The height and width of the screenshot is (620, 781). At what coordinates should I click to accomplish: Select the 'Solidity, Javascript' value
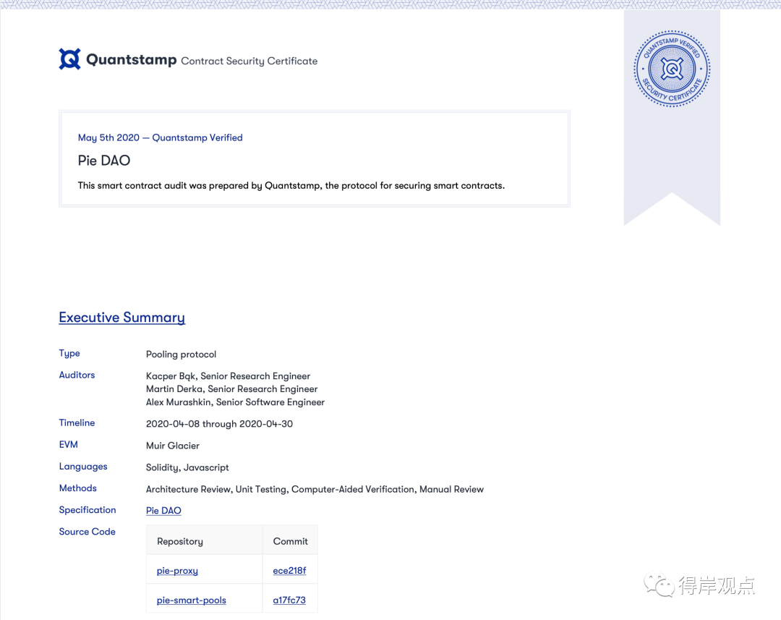point(187,467)
